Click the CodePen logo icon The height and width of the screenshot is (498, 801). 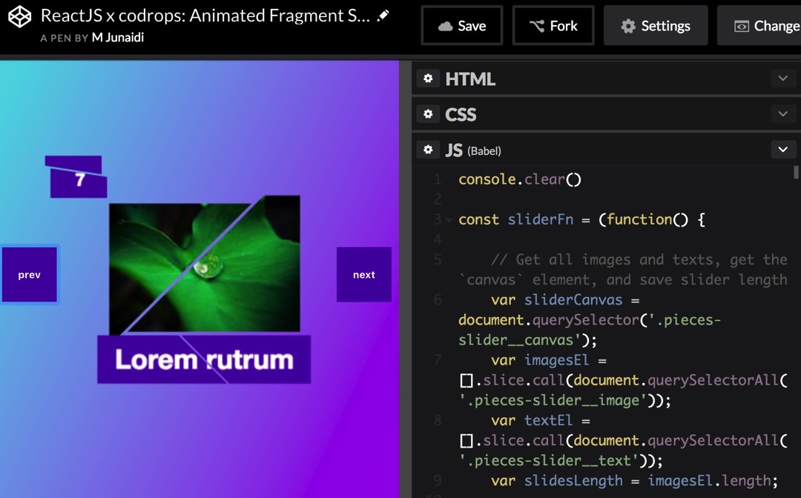(20, 17)
